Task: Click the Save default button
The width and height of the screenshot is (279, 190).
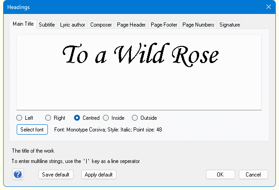Action: [56, 174]
